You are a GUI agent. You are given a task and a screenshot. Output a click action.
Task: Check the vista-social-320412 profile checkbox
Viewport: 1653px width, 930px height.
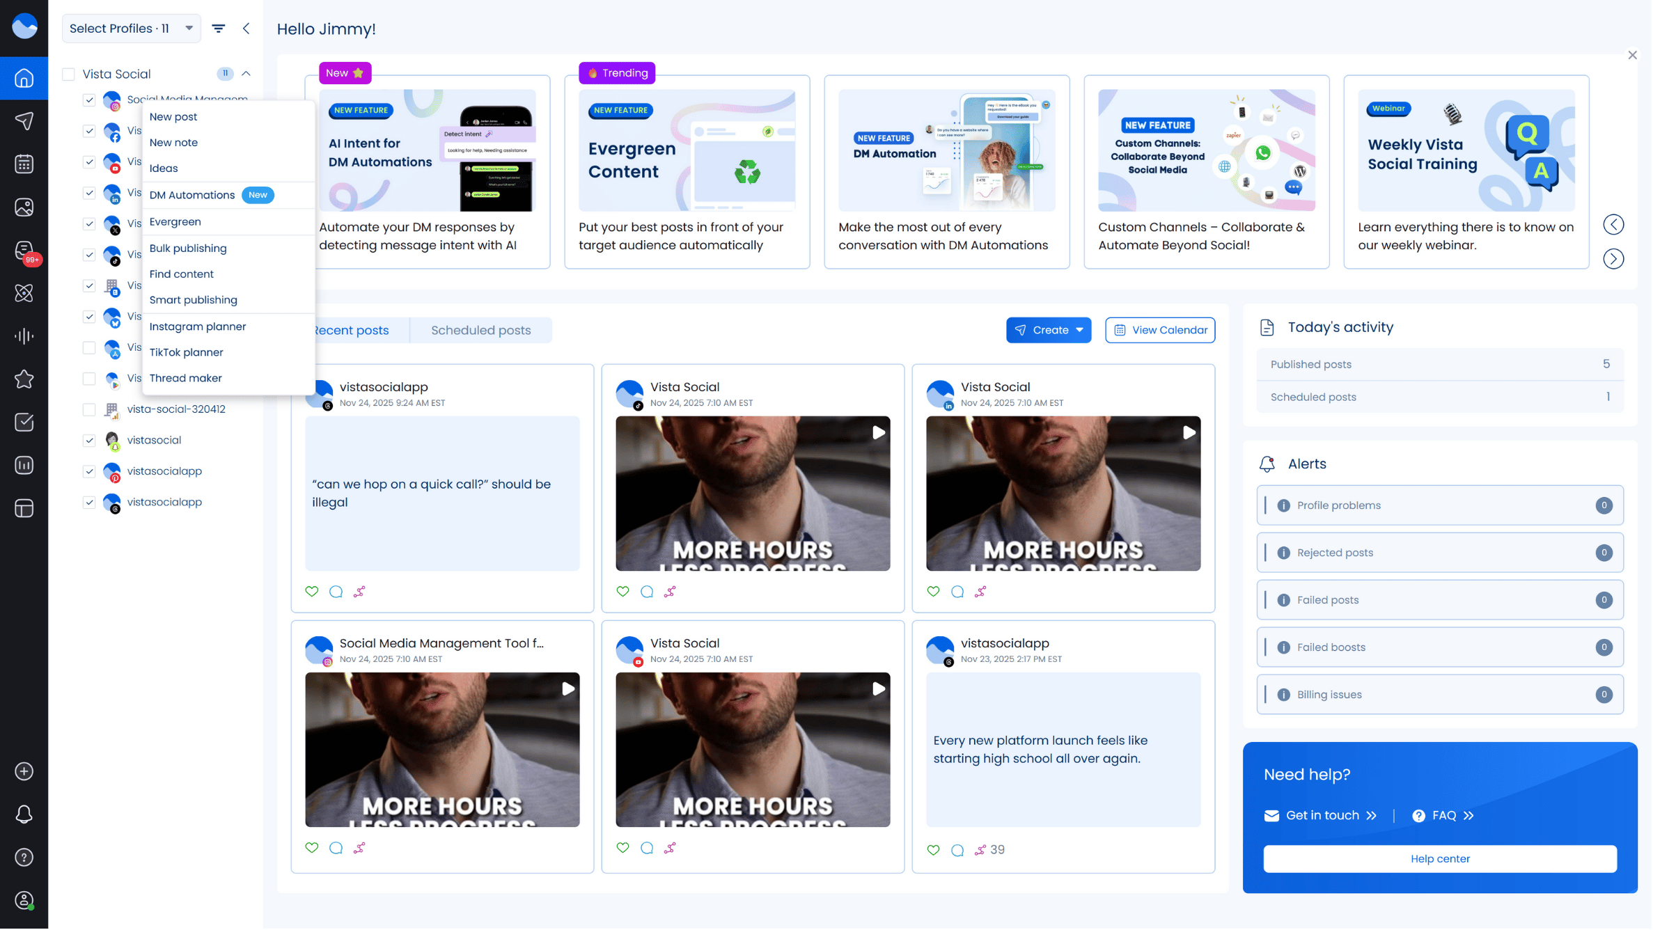coord(89,409)
